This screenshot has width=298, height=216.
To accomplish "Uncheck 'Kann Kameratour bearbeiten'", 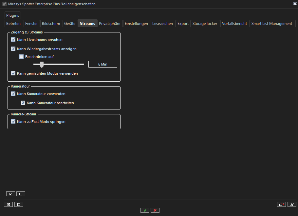I will click(x=23, y=103).
